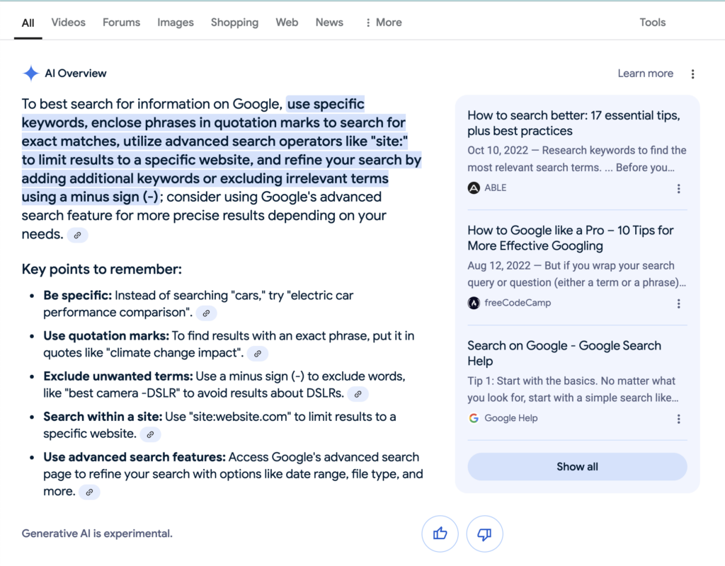Switch to the Images tab

pyautogui.click(x=176, y=23)
